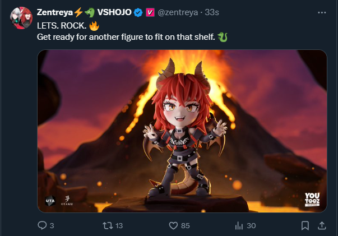Open the three-dot more options menu
Screen dimensions: 338x236
pyautogui.click(x=322, y=12)
